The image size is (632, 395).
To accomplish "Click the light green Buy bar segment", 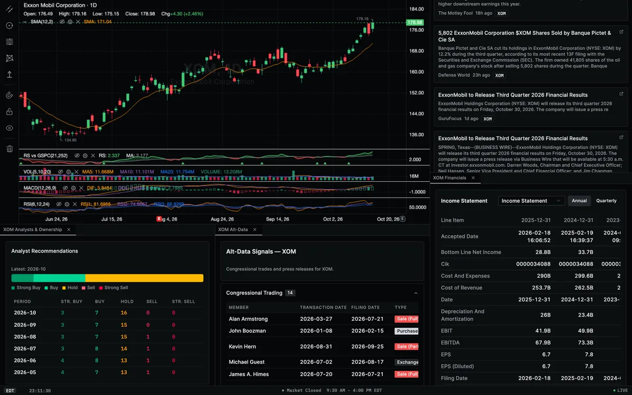I will 60,278.
